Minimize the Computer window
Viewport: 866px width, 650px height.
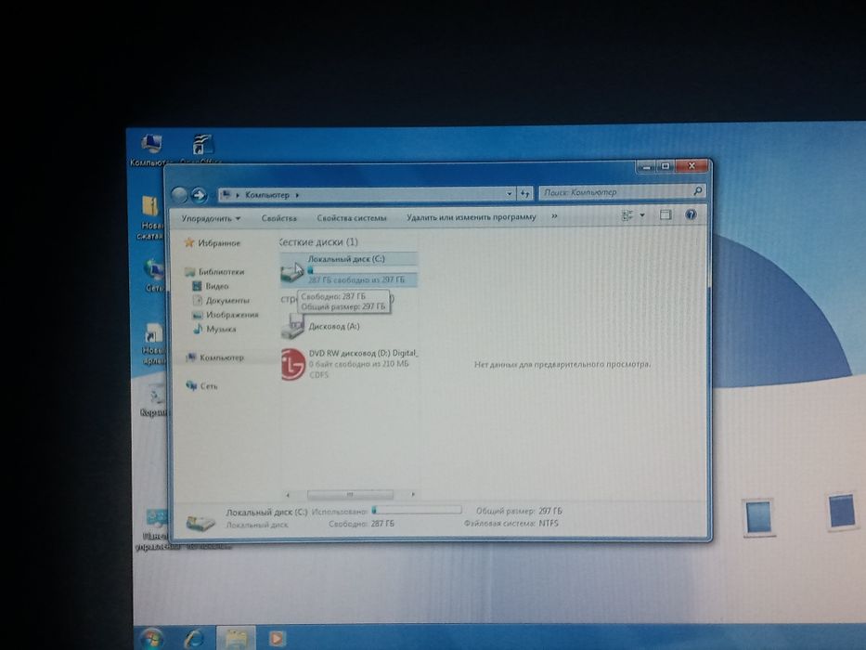click(647, 166)
